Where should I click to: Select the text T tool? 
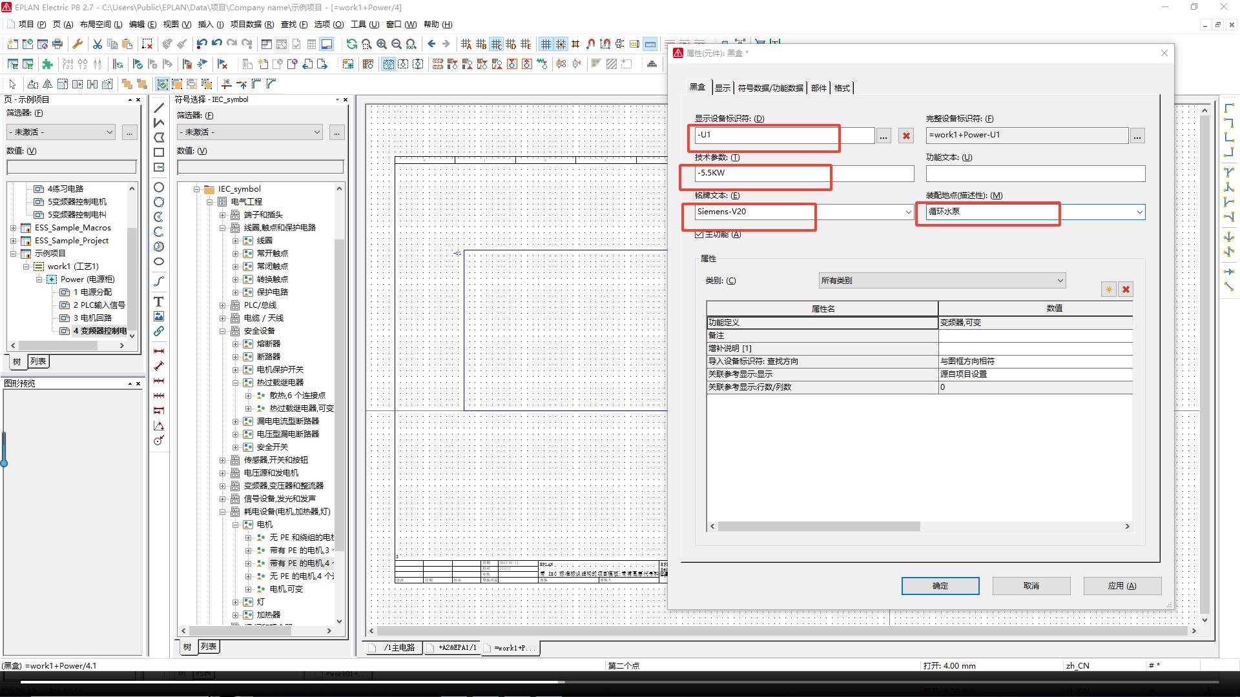pyautogui.click(x=158, y=301)
